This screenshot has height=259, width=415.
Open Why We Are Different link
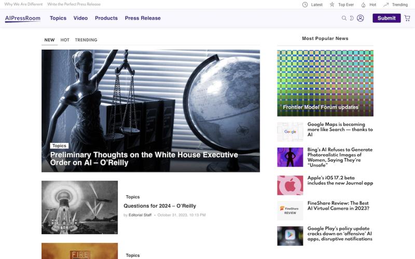coord(23,4)
